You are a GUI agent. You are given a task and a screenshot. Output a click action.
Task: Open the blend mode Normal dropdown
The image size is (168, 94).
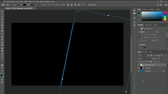click(x=144, y=58)
